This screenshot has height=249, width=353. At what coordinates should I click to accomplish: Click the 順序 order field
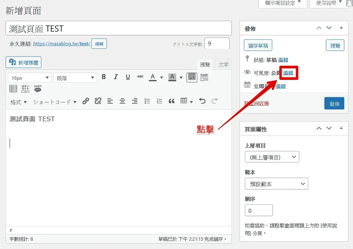point(259,210)
